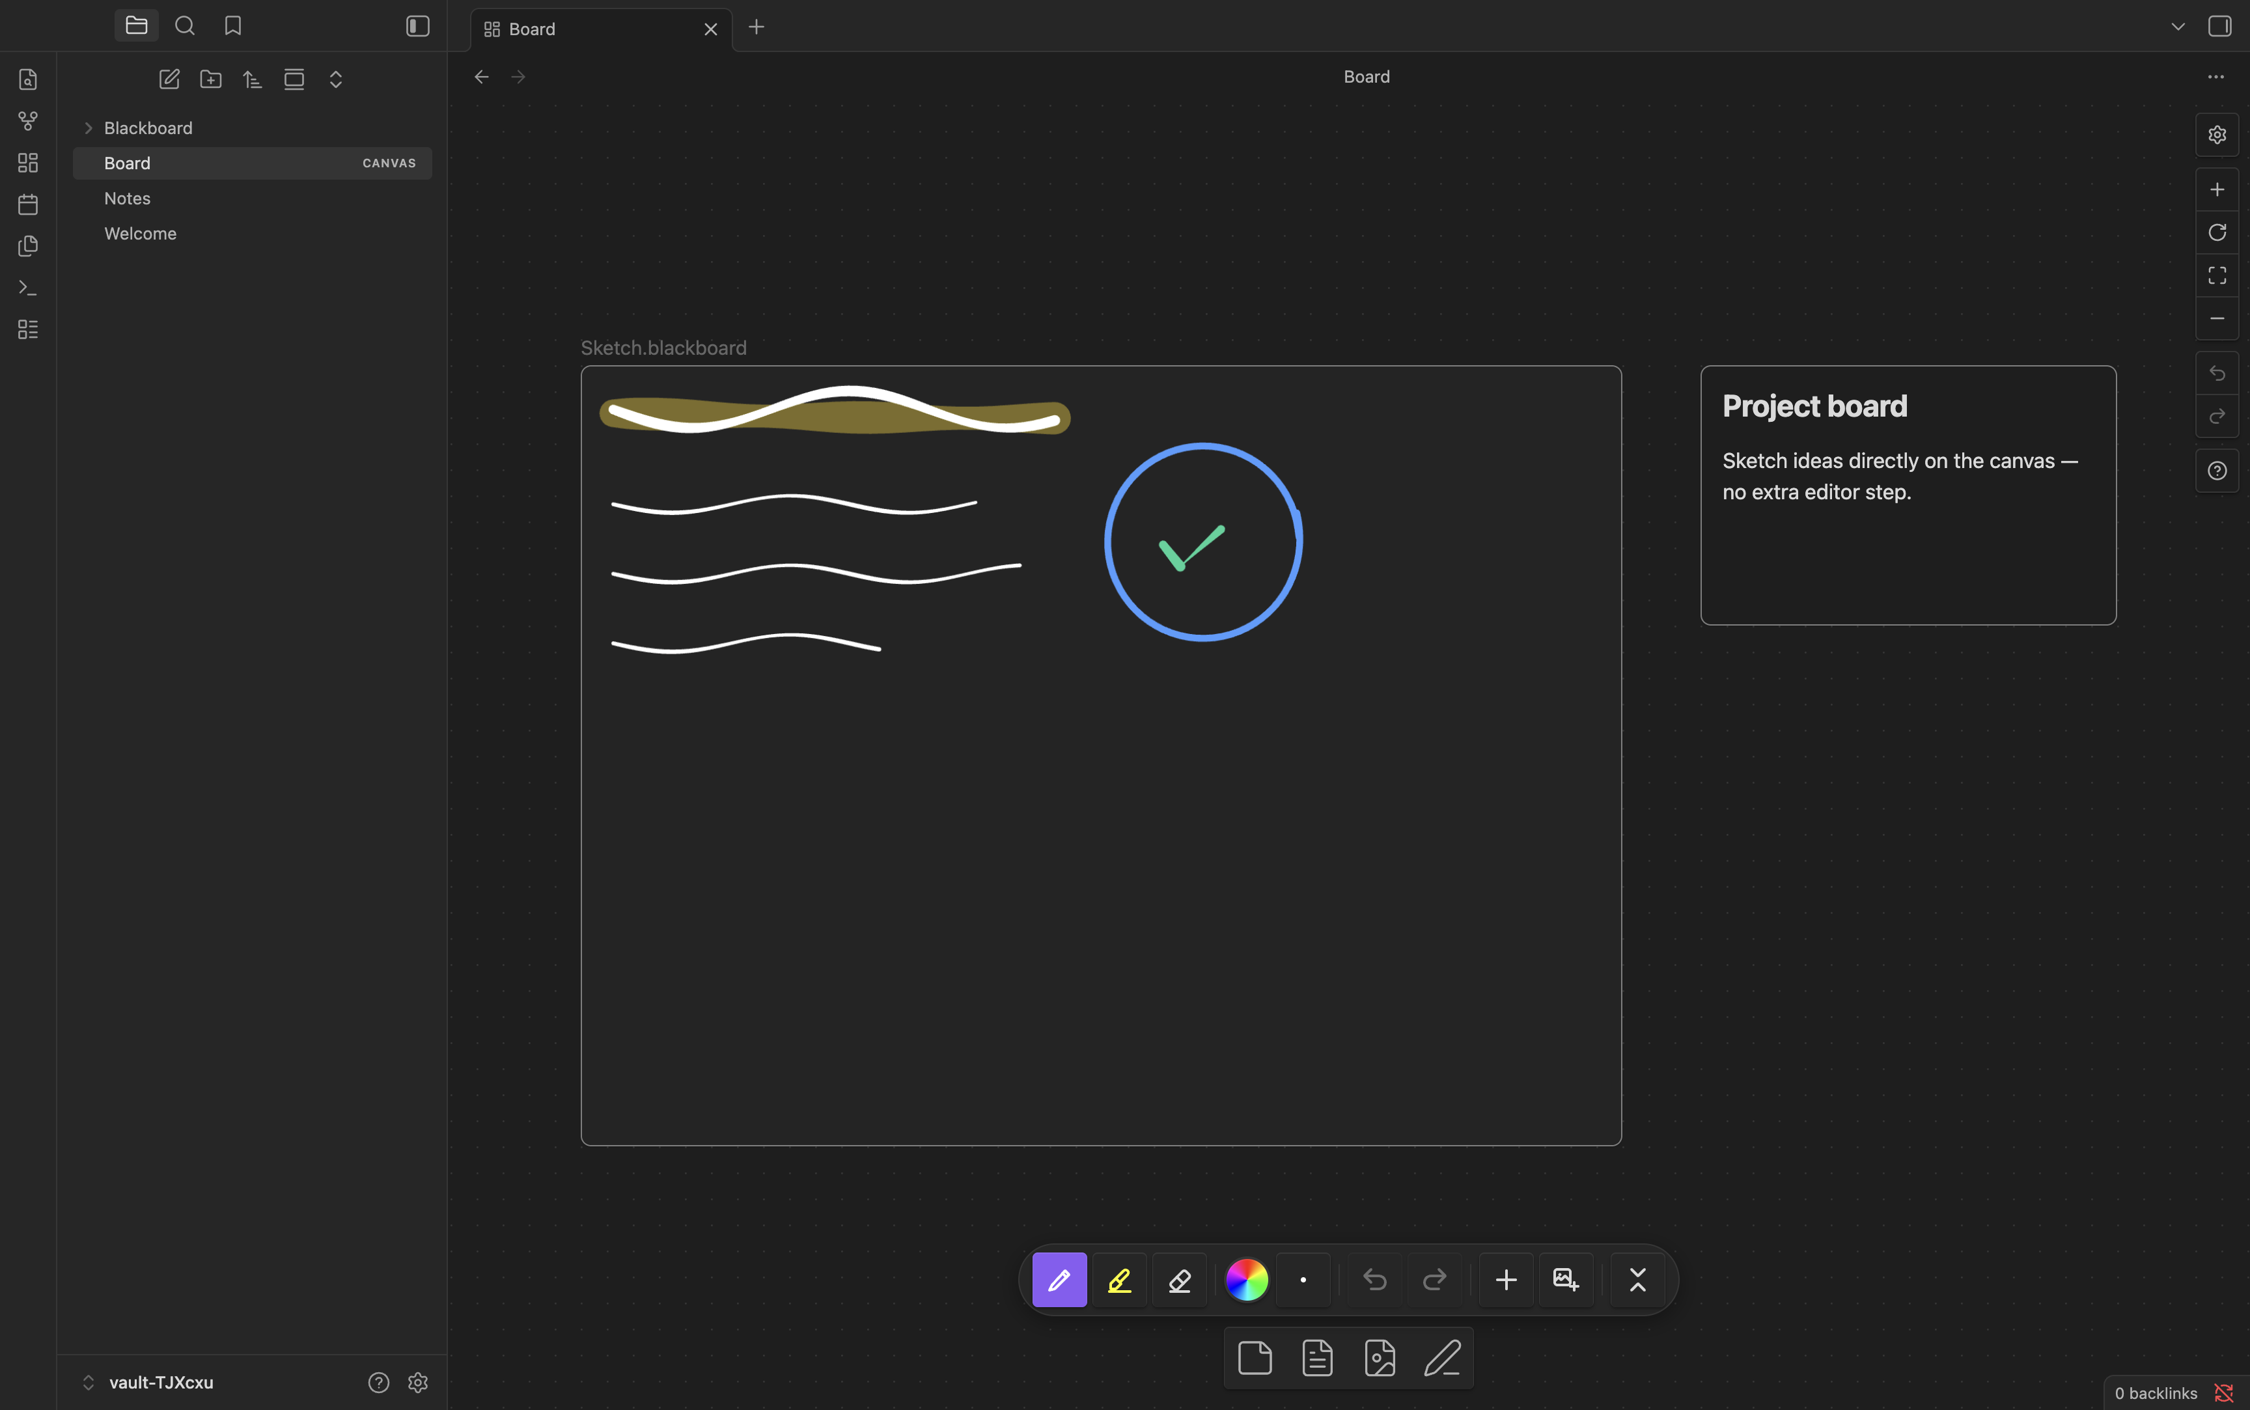Open the stroke size dot selector
This screenshot has height=1410, width=2250.
(1303, 1279)
